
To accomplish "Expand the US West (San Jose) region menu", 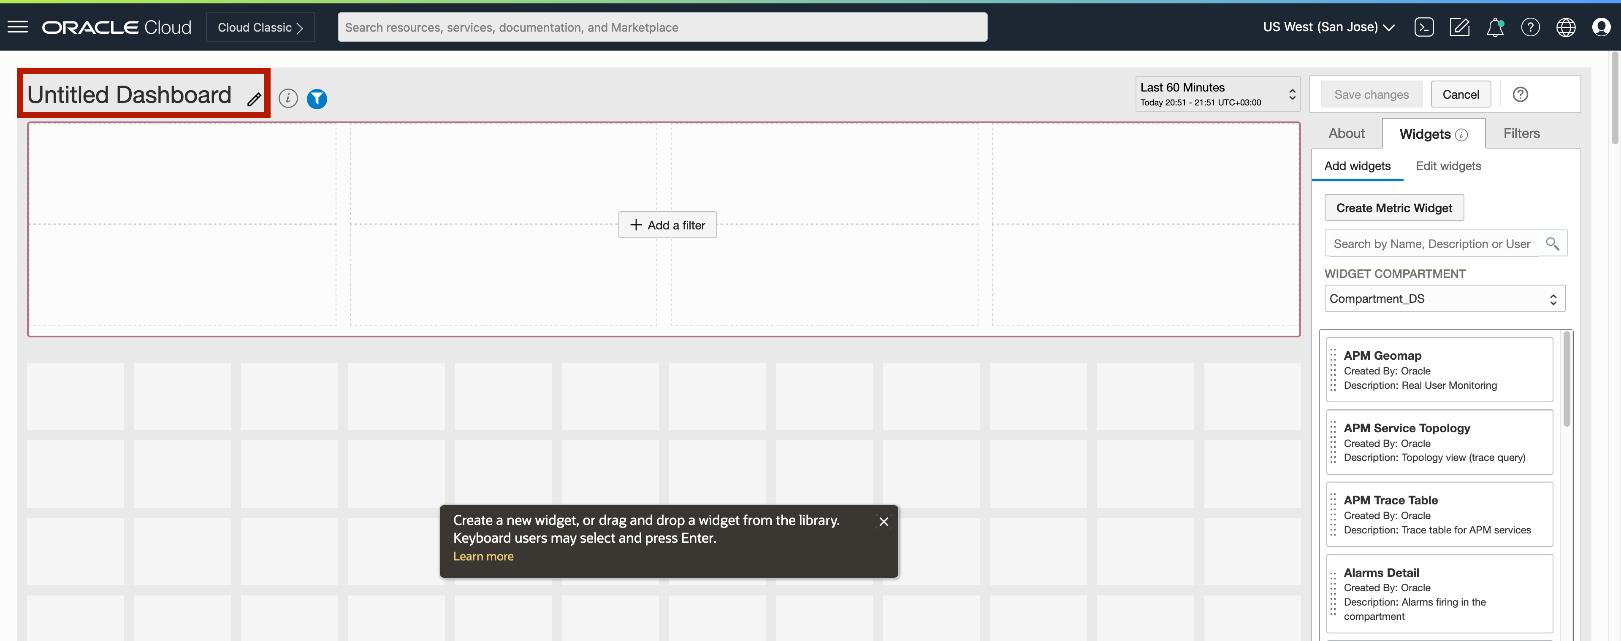I will 1328,27.
